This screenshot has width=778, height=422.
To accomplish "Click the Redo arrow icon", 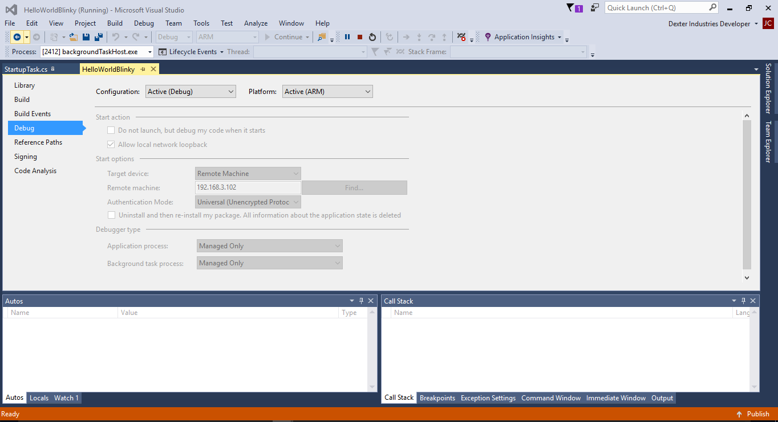I will click(x=136, y=37).
